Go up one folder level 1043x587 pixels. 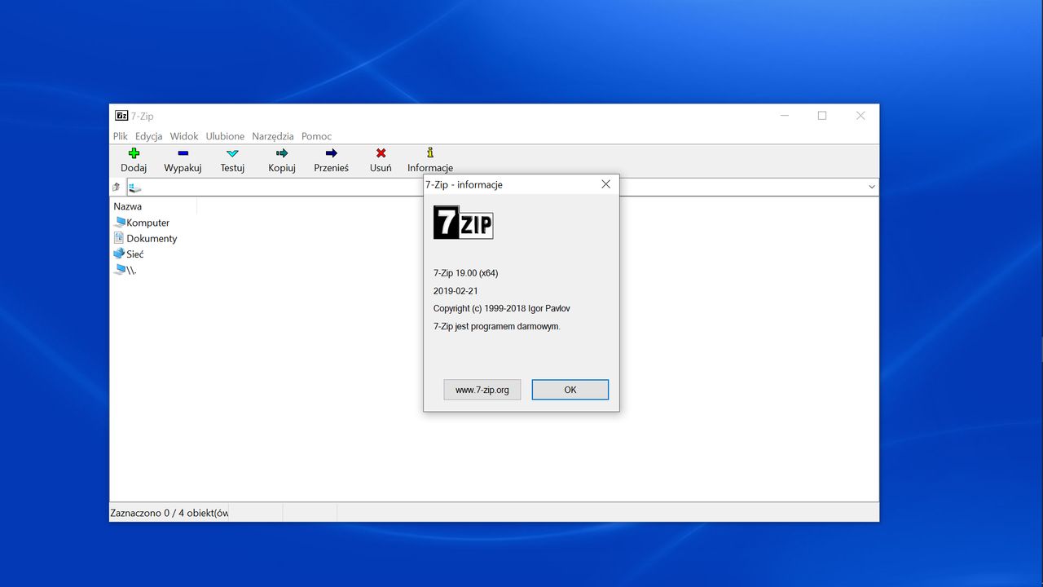(x=116, y=187)
